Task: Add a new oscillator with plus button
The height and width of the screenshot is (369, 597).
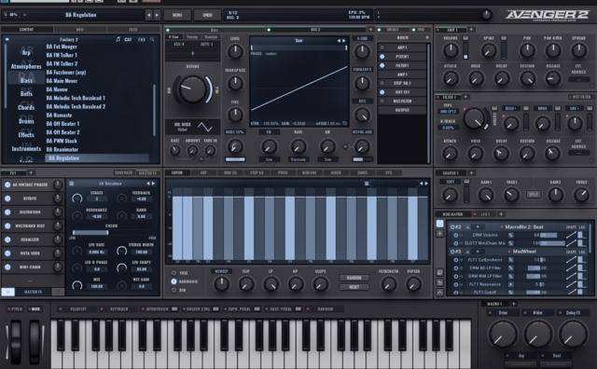Action: (370, 29)
